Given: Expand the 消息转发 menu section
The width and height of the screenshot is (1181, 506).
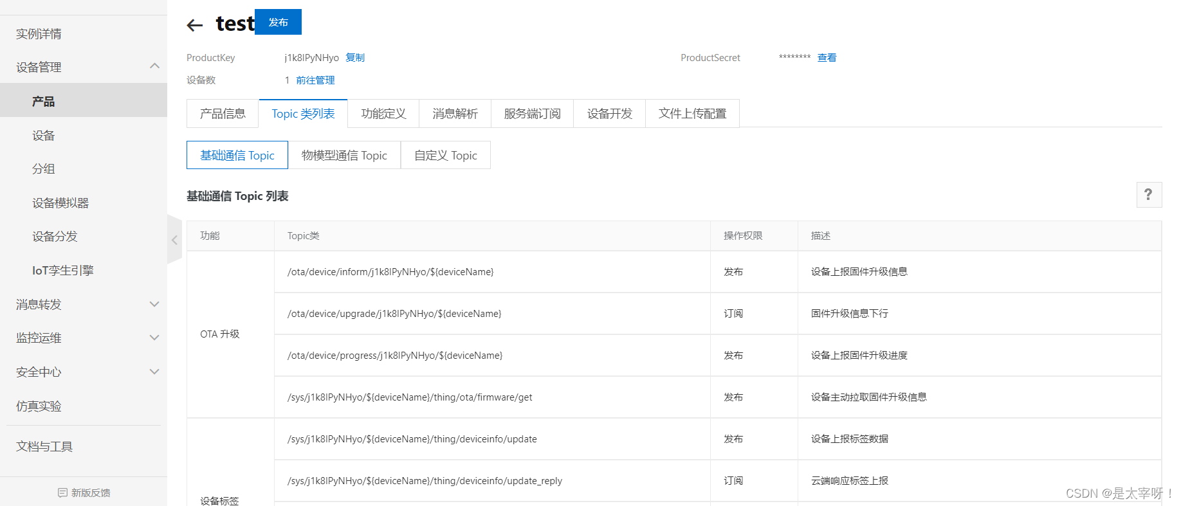Looking at the screenshot, I should 154,304.
